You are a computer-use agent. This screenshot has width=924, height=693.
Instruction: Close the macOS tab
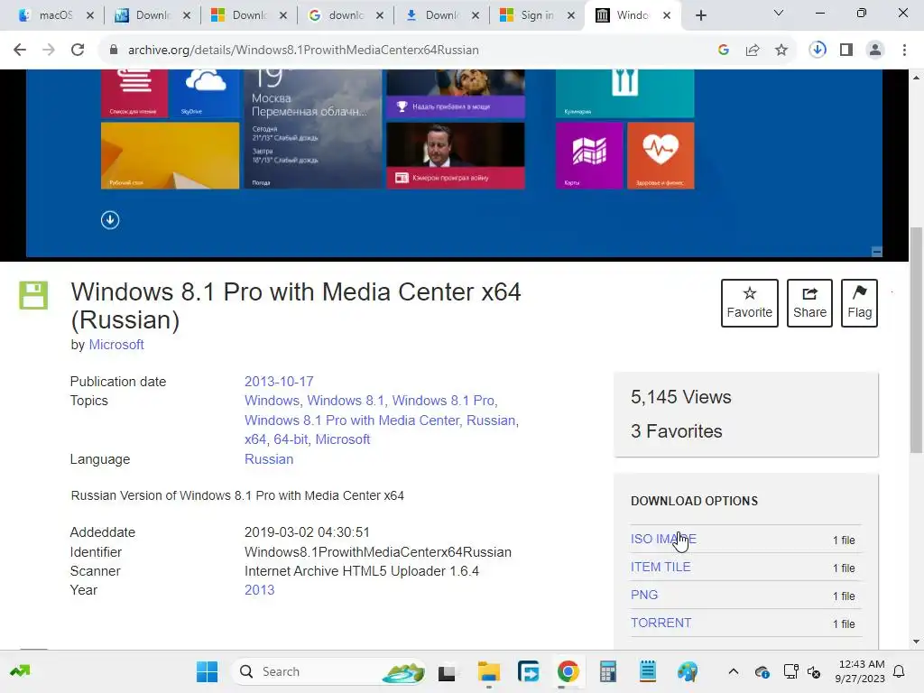(x=90, y=16)
